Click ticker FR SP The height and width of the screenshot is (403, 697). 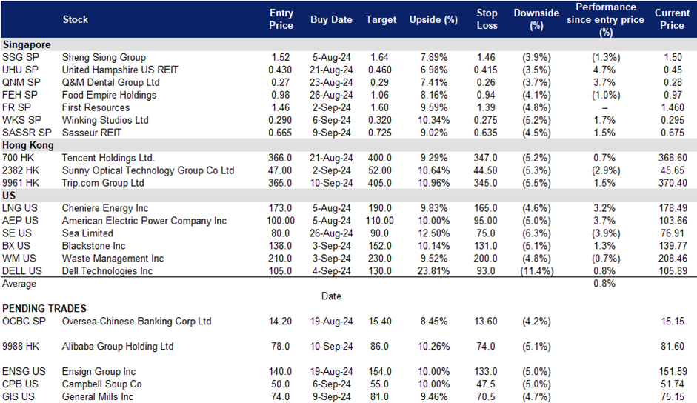(16, 107)
